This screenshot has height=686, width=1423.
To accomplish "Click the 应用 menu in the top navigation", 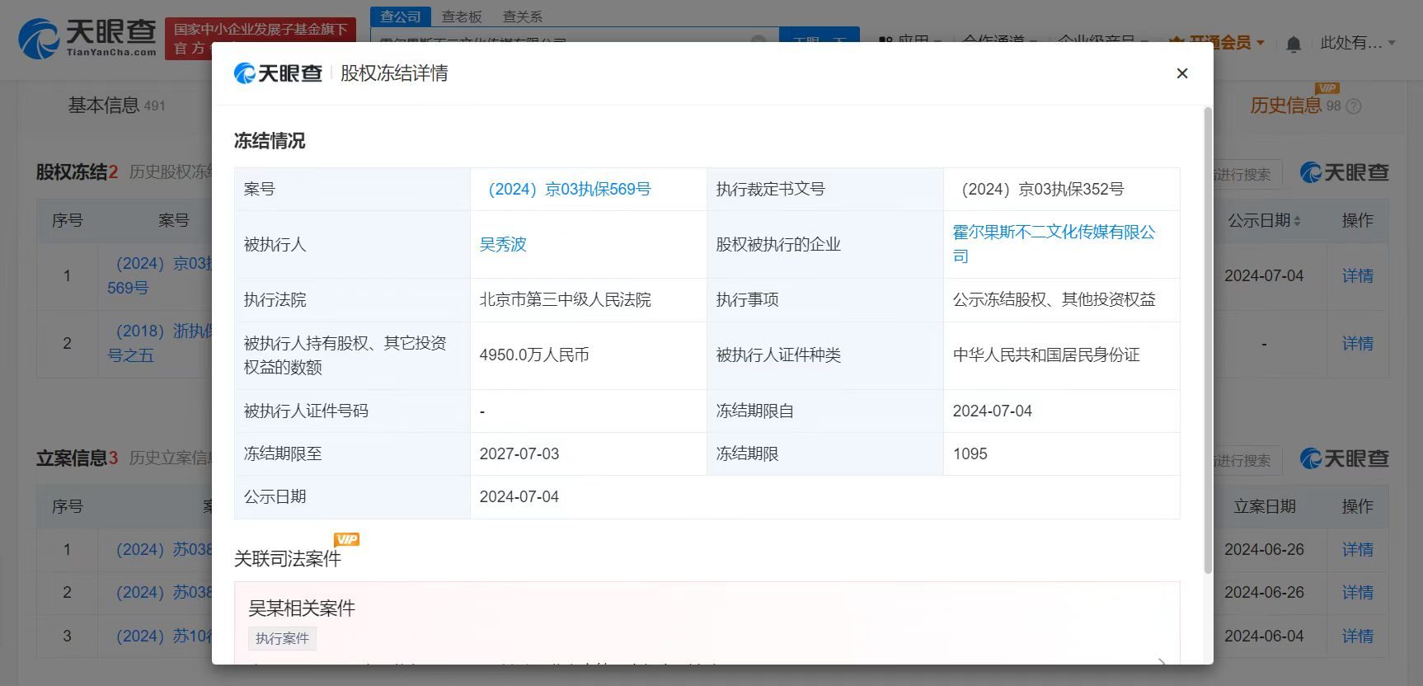I will tap(911, 40).
